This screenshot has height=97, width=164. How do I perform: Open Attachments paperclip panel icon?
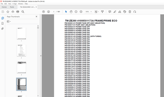(2, 29)
